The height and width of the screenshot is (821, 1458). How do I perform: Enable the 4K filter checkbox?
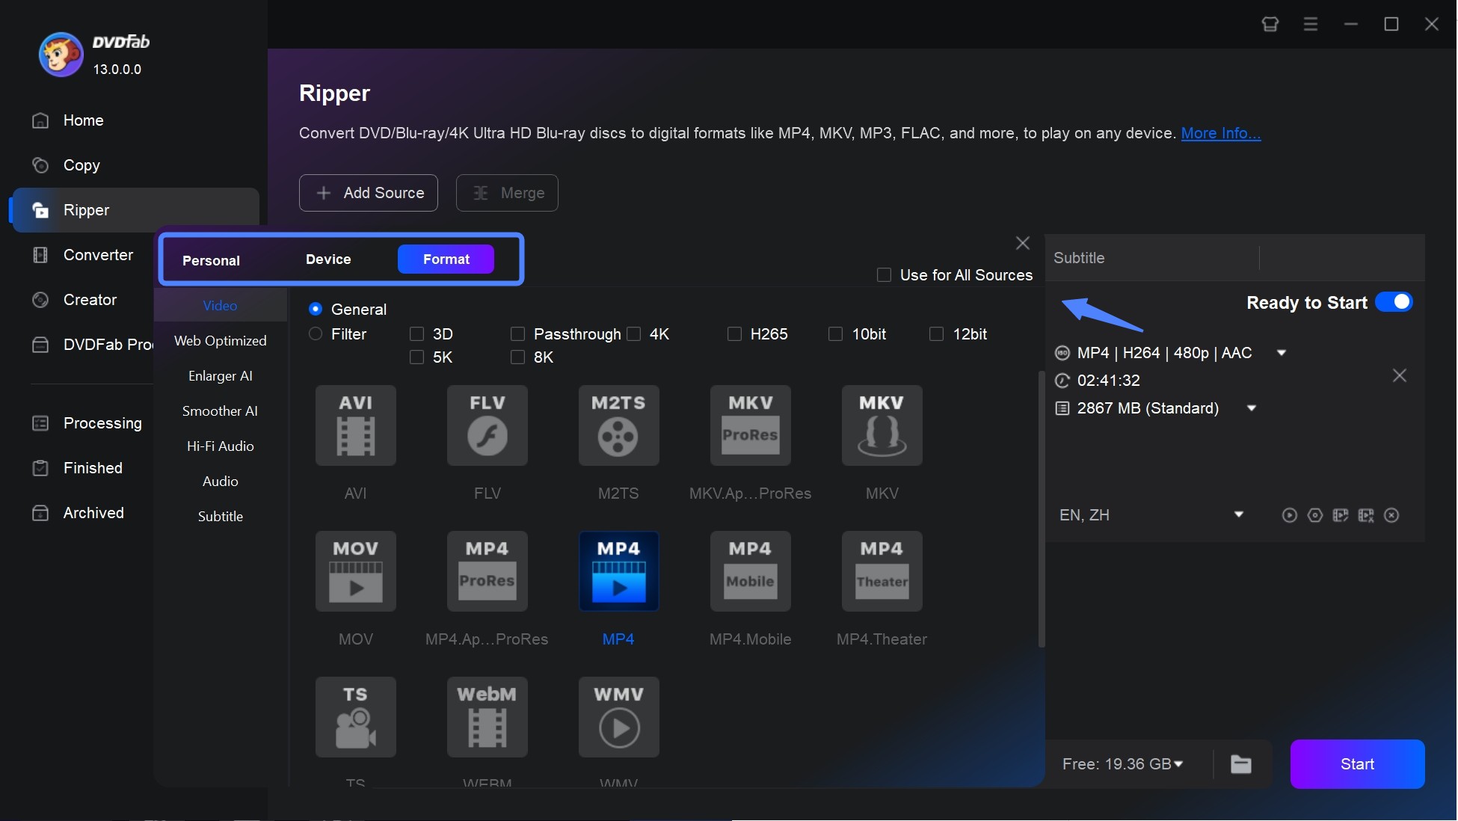634,333
